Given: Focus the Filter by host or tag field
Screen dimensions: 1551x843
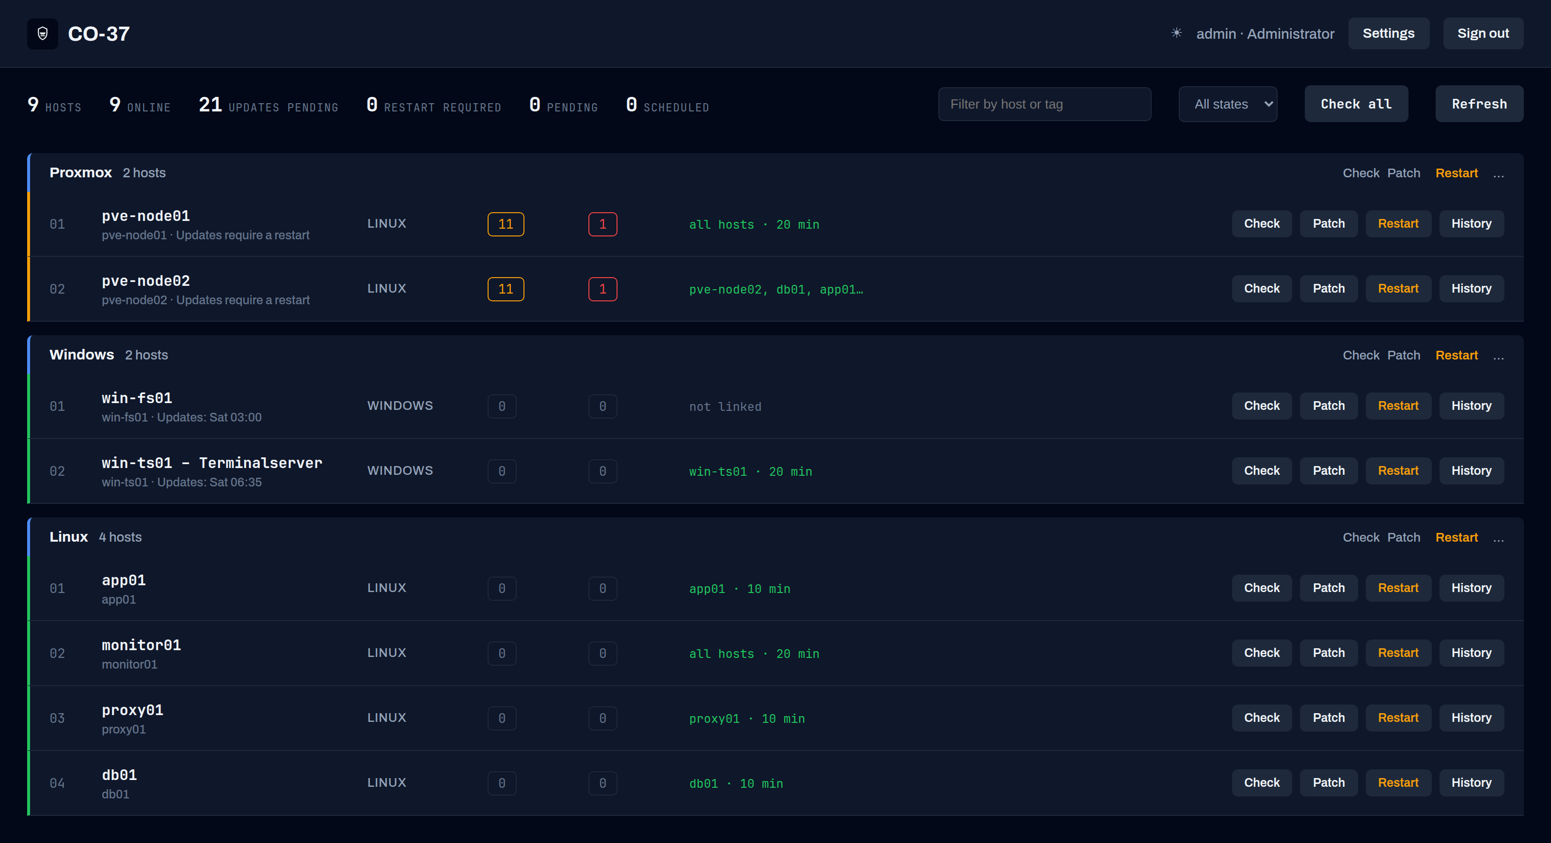Looking at the screenshot, I should [1044, 104].
